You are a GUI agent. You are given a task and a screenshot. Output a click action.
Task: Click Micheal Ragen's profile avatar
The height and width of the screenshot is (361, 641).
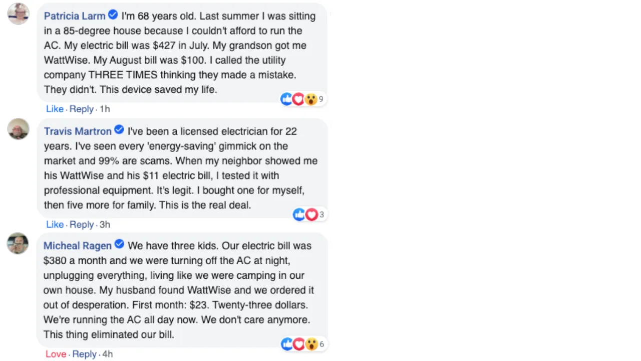point(18,243)
